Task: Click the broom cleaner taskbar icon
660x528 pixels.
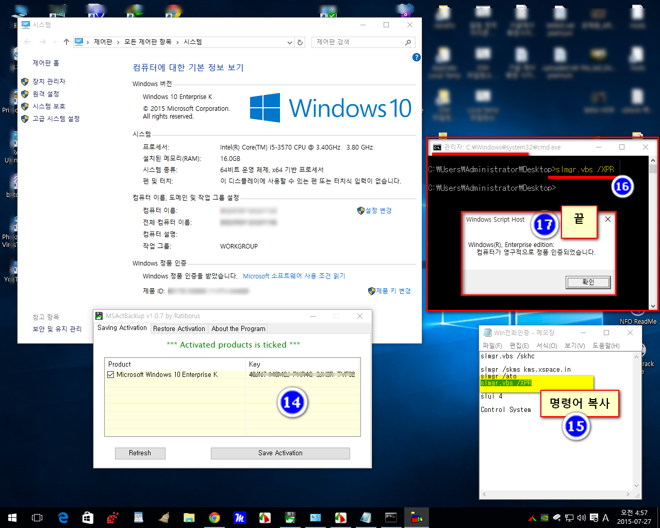Action: (164, 518)
